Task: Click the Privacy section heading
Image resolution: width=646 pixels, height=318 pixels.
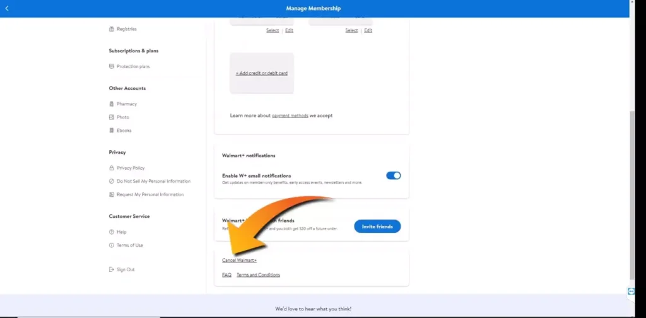Action: pyautogui.click(x=117, y=153)
